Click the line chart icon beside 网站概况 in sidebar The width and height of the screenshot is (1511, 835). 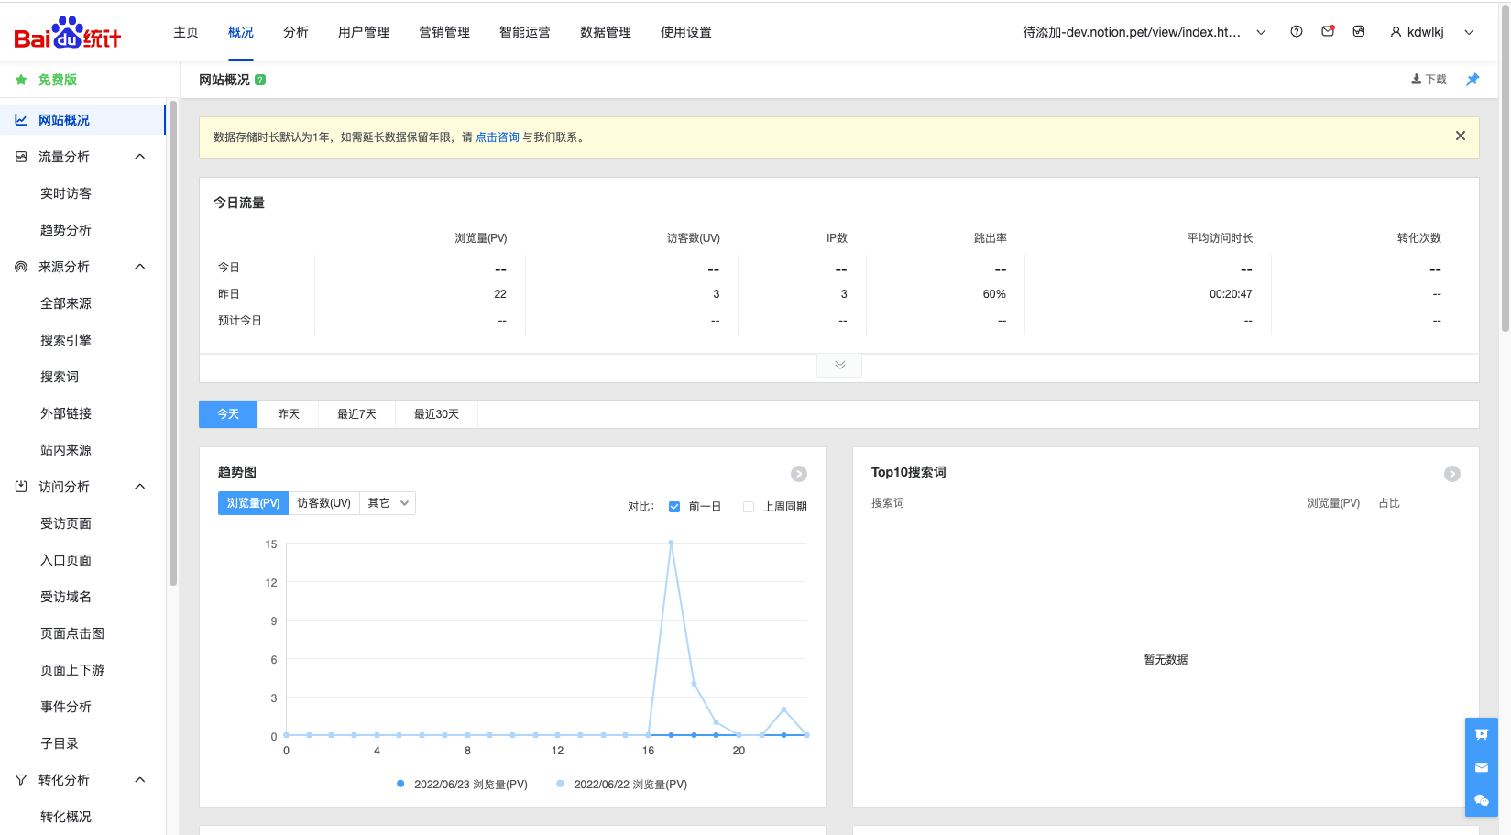point(21,120)
